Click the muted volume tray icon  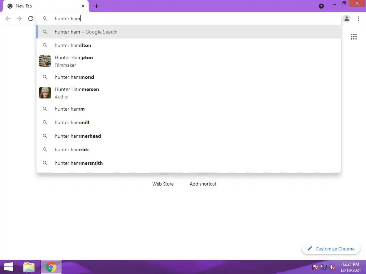pos(332,267)
